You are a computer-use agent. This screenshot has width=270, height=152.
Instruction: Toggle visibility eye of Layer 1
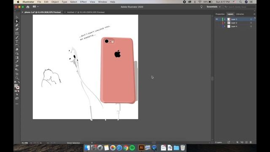coord(217,19)
